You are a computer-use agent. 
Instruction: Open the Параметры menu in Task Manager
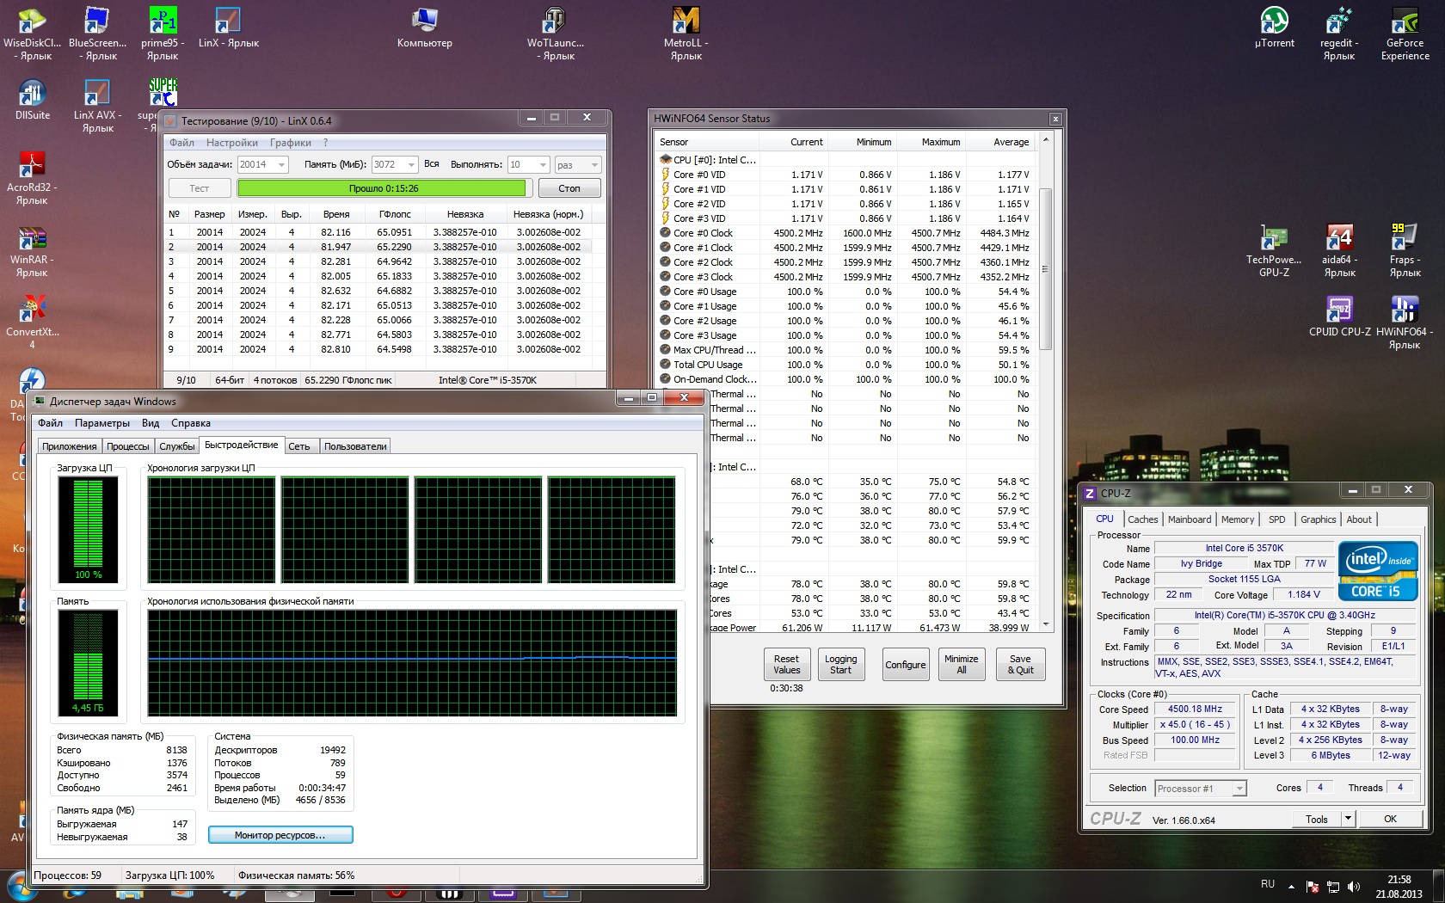click(102, 423)
